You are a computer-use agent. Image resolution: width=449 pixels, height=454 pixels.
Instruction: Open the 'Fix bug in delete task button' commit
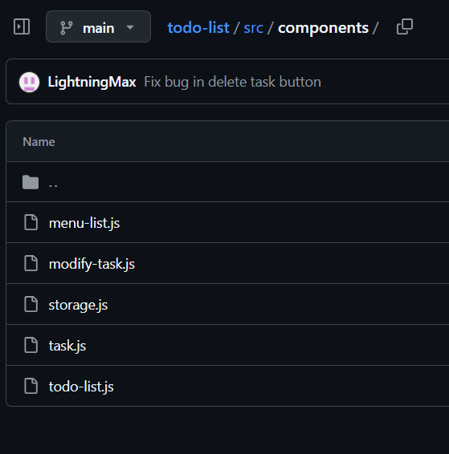click(232, 82)
